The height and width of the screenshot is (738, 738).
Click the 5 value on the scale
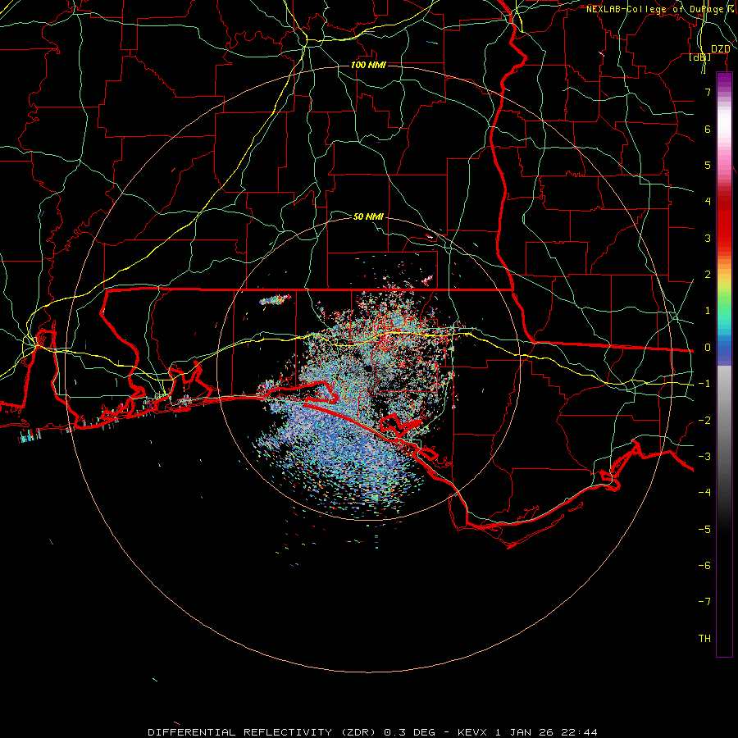tap(708, 165)
